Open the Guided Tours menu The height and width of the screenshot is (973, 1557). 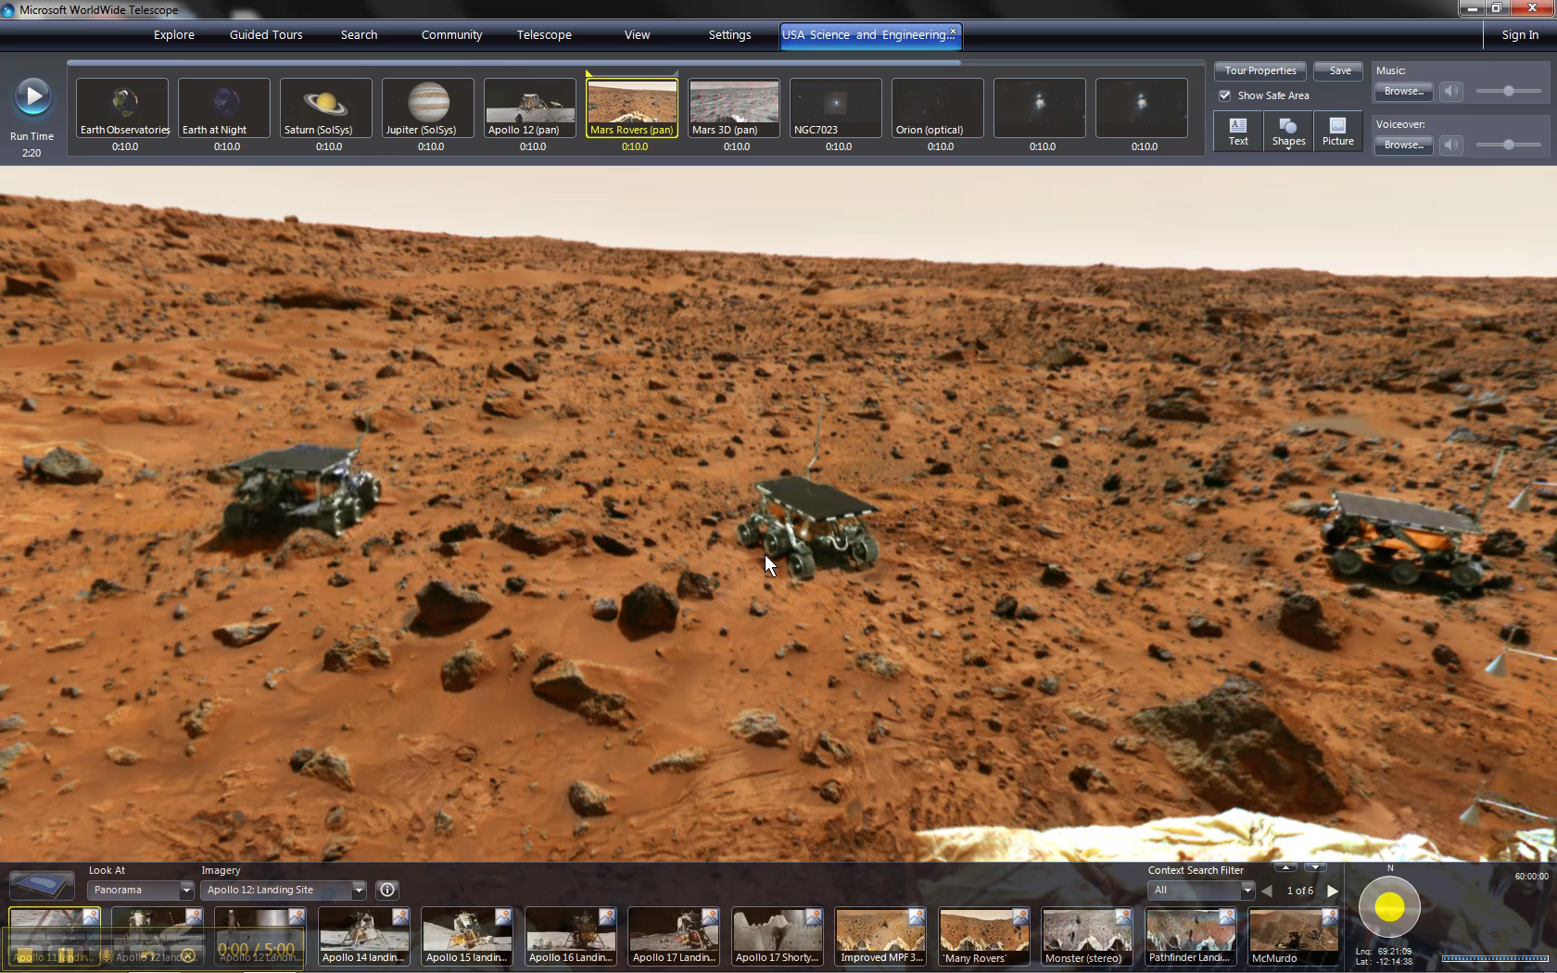pos(266,35)
